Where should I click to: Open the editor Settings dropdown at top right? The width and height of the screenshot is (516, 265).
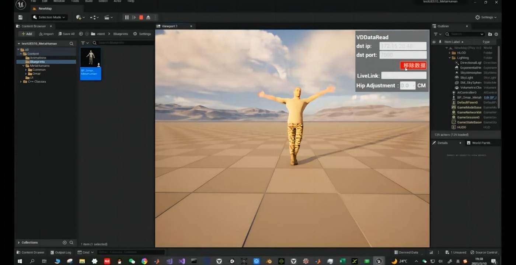point(486,17)
